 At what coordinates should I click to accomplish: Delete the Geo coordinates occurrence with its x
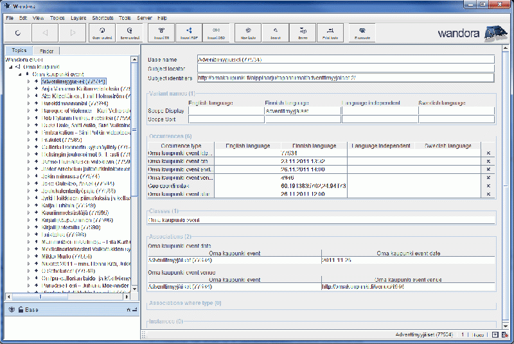point(488,185)
